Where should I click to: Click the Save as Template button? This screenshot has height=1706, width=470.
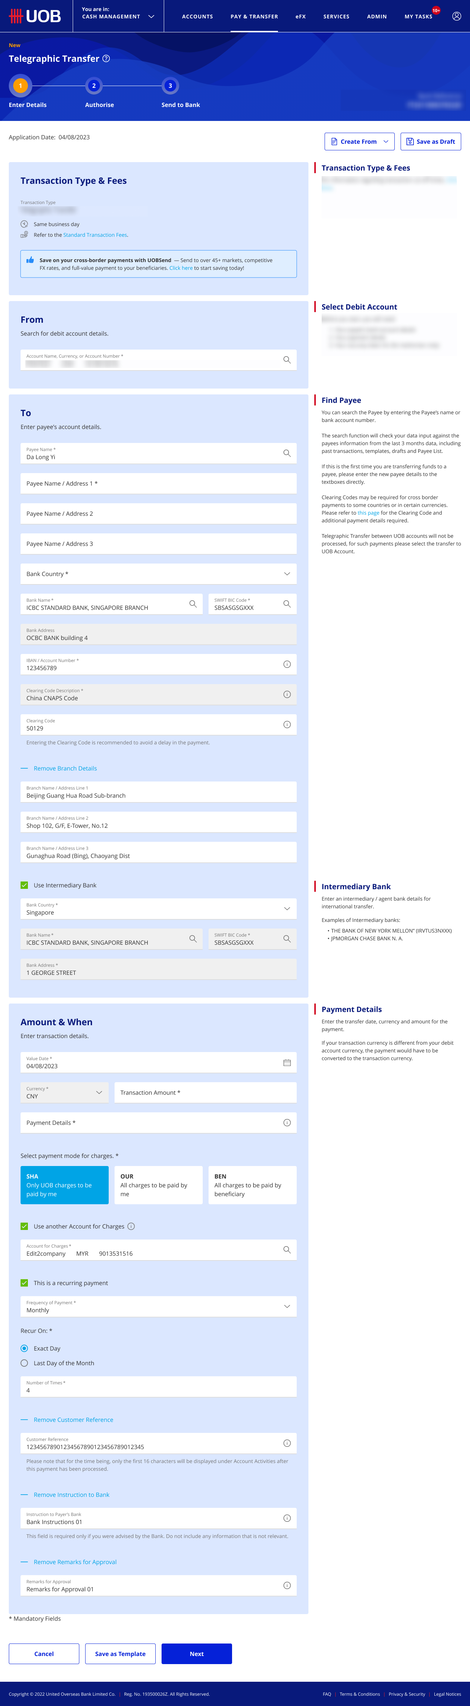pyautogui.click(x=120, y=1653)
